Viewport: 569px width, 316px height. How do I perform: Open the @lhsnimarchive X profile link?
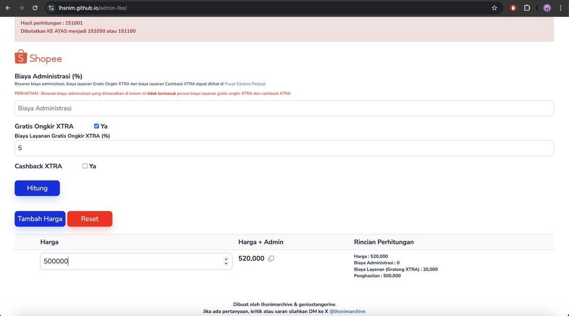pyautogui.click(x=347, y=311)
